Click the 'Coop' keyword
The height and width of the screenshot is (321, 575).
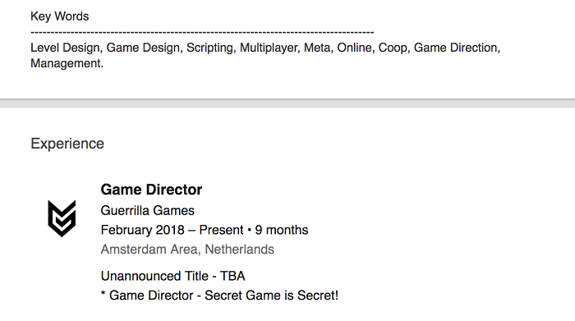point(393,48)
